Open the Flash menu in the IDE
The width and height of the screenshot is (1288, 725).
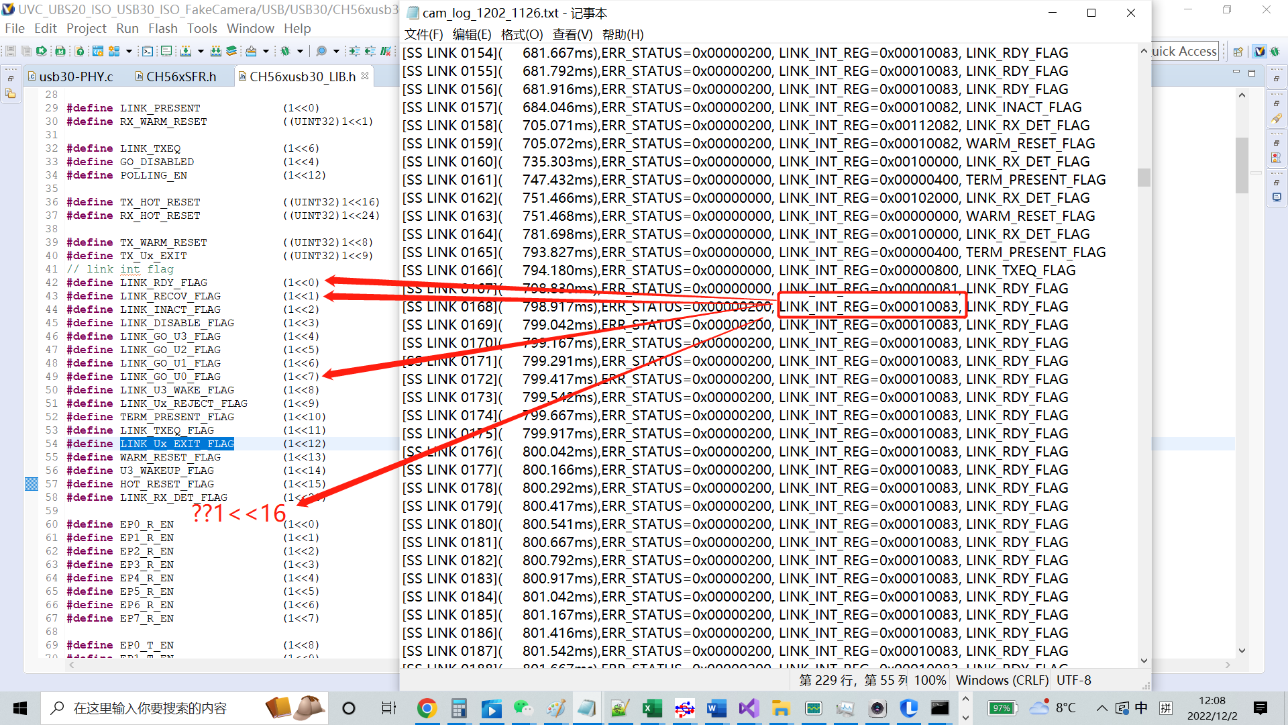[x=163, y=28]
